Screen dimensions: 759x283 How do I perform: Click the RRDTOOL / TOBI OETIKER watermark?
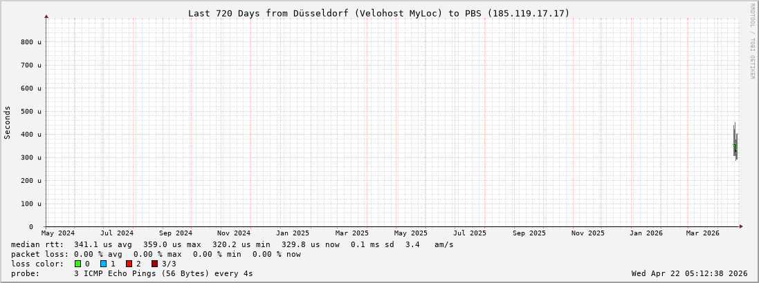pos(752,41)
